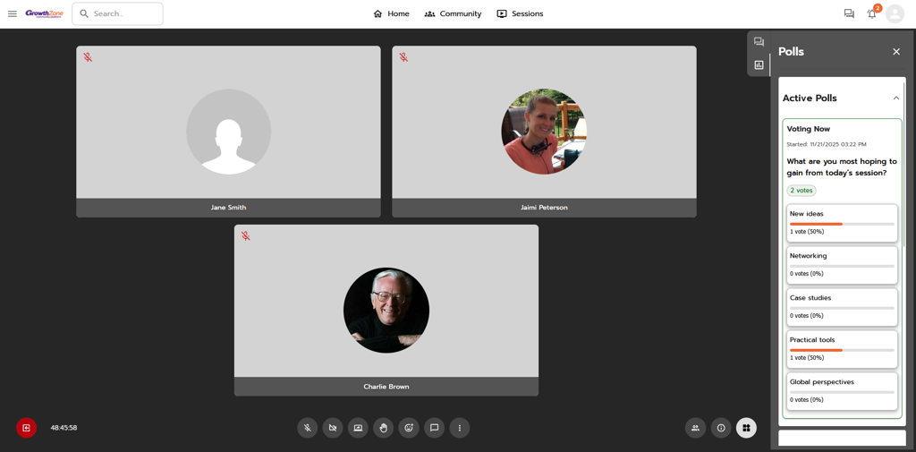The width and height of the screenshot is (916, 452).
Task: Click the Jane Smith name label
Action: click(228, 208)
